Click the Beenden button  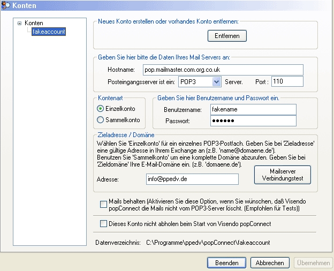pos(226,263)
